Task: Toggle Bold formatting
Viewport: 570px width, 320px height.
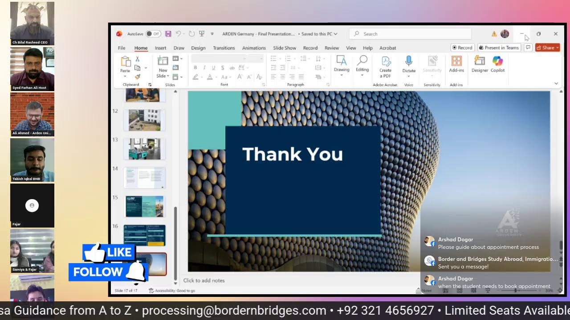Action: 195,68
